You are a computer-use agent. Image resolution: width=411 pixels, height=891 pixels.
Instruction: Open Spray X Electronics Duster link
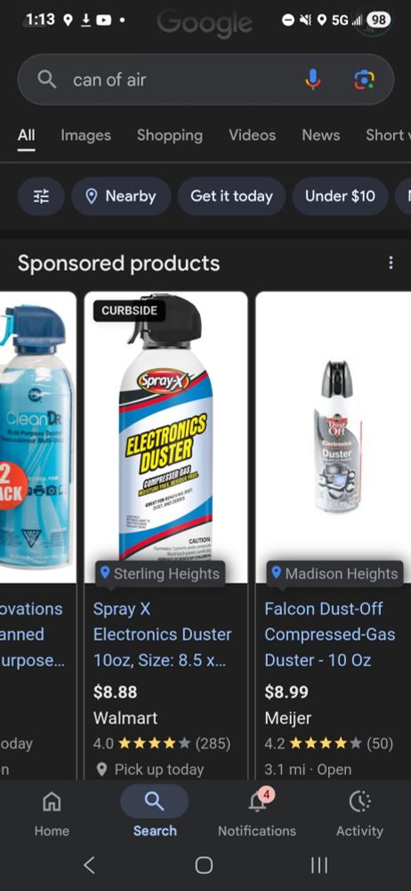pyautogui.click(x=163, y=634)
